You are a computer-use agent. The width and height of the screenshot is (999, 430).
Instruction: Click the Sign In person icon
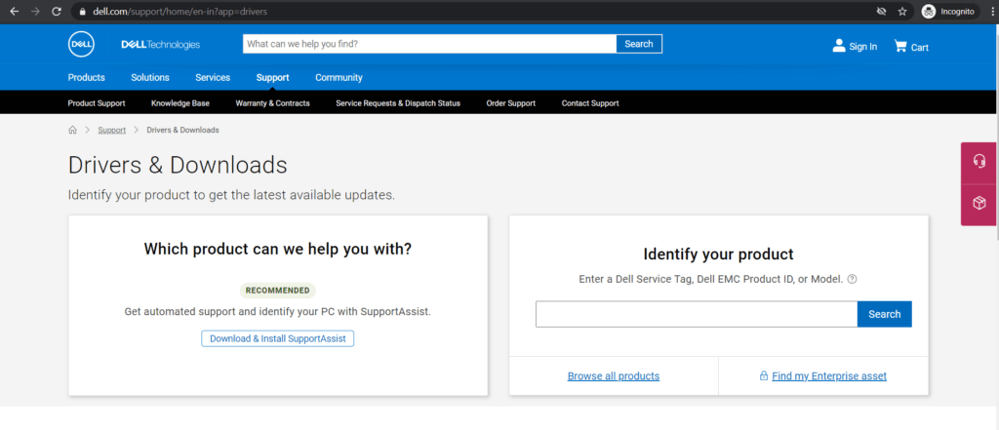[838, 46]
